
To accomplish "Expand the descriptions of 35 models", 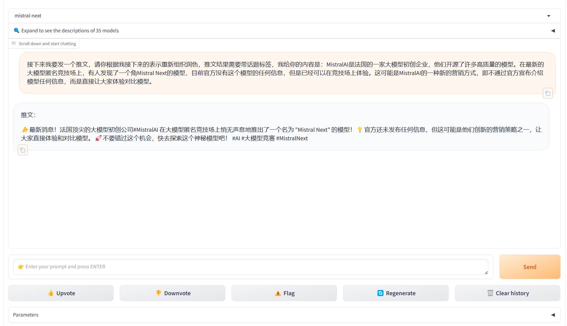I will 70,30.
